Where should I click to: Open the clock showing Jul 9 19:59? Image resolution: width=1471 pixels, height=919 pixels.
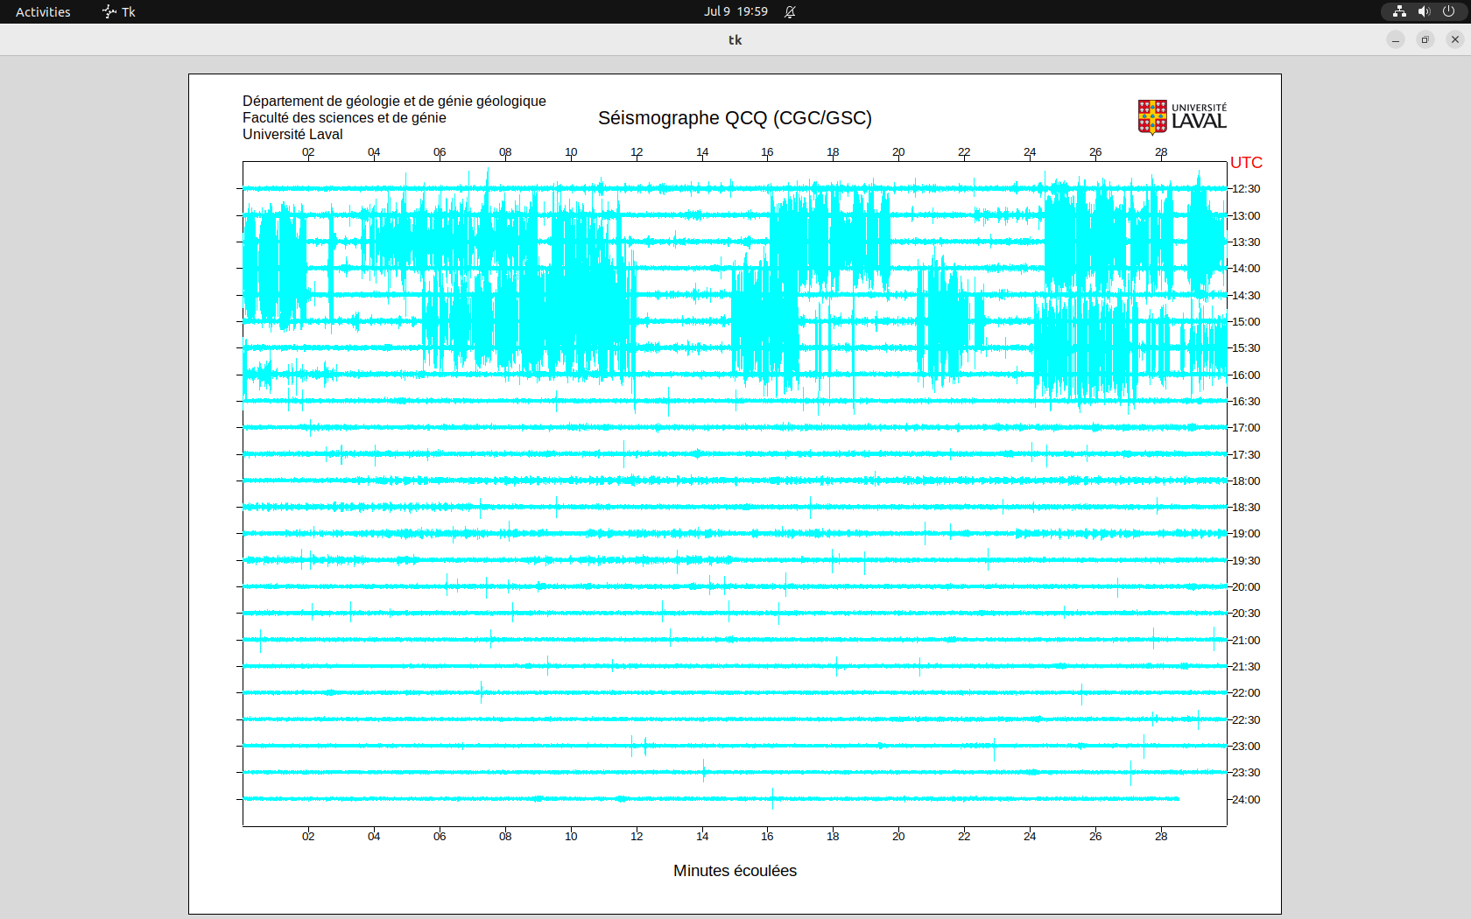coord(735,11)
